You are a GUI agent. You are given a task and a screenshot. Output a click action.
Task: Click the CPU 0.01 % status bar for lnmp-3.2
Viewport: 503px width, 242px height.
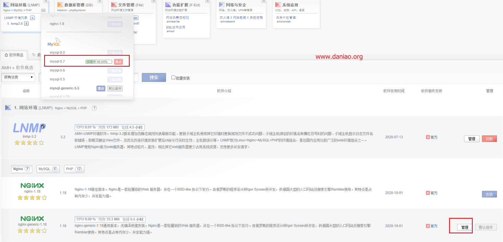[x=110, y=127]
